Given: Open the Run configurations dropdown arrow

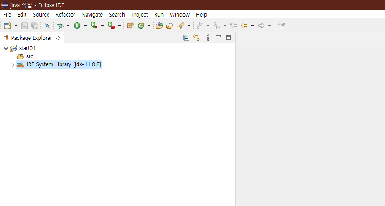Looking at the screenshot, I should (x=85, y=26).
